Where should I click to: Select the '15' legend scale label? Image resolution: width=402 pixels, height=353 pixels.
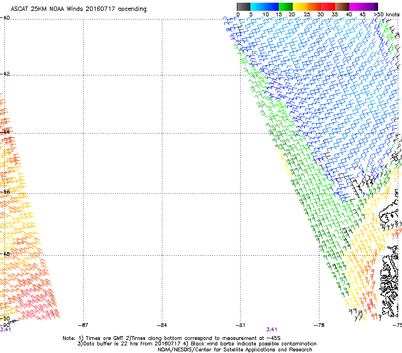[x=279, y=15]
